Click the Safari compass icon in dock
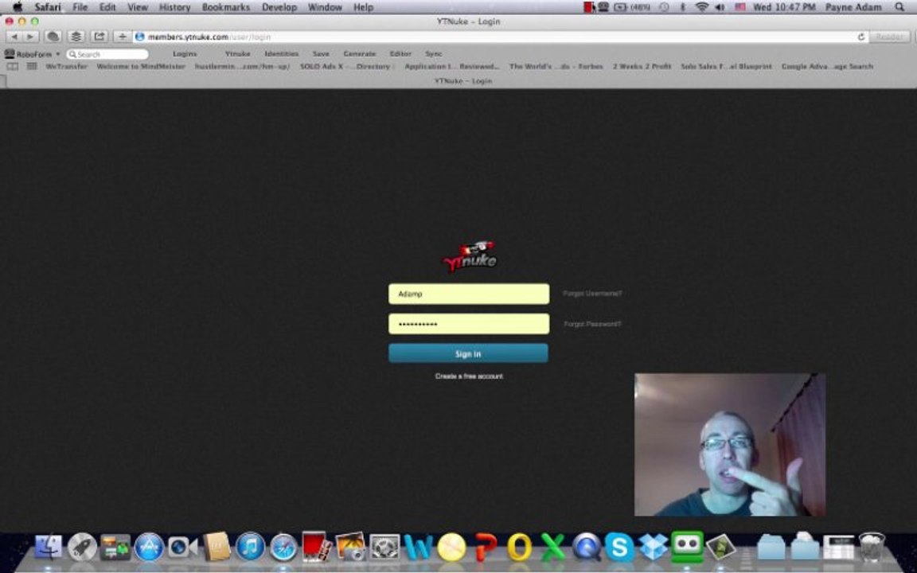Viewport: 917px width, 573px height. pos(283,548)
